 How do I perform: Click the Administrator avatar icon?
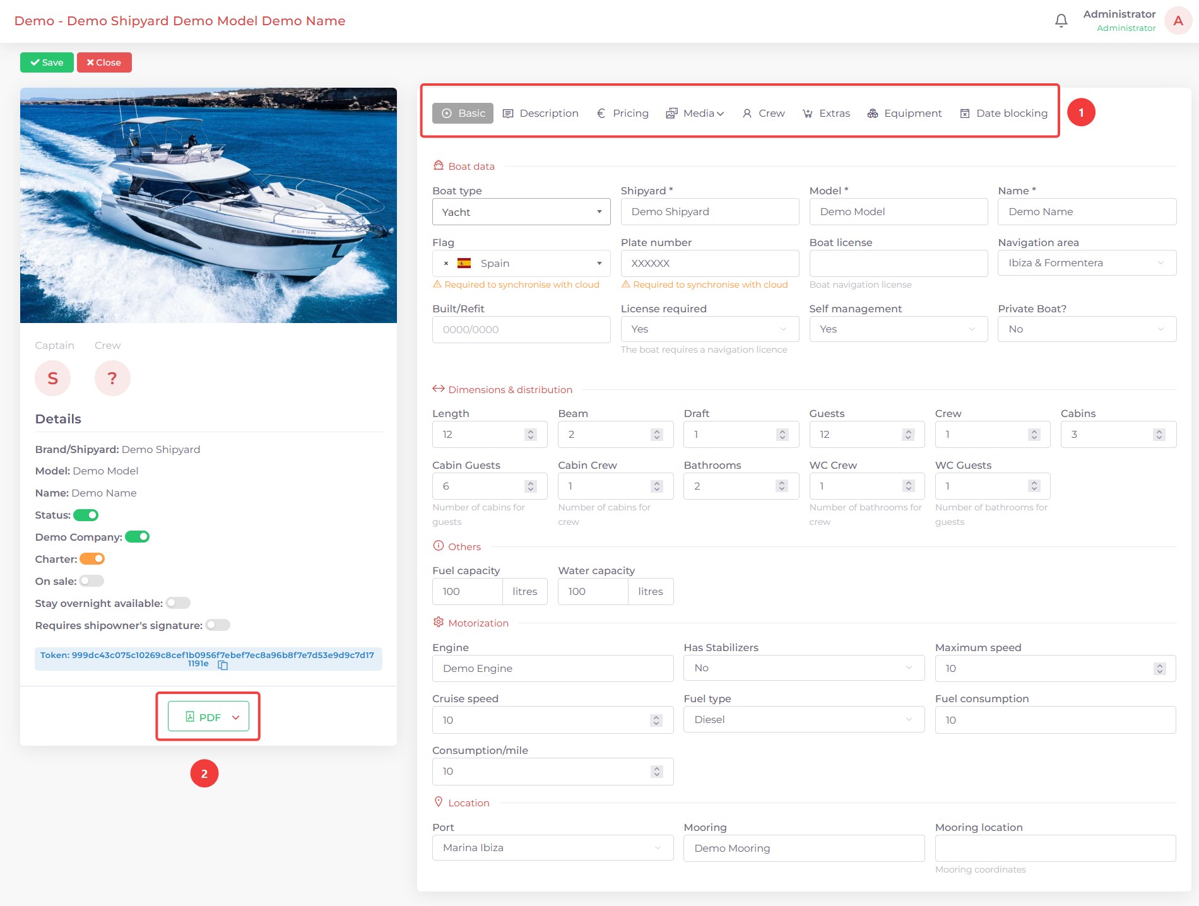point(1178,21)
